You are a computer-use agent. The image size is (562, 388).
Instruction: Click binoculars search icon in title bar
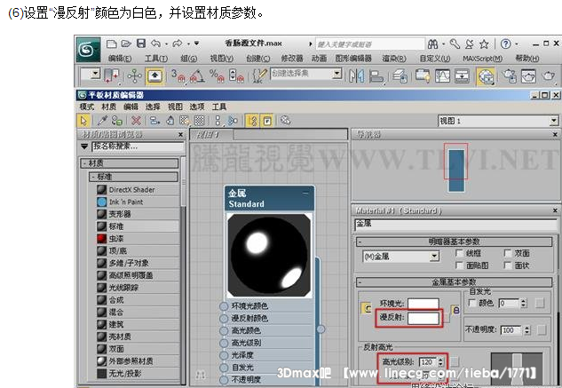pos(433,44)
